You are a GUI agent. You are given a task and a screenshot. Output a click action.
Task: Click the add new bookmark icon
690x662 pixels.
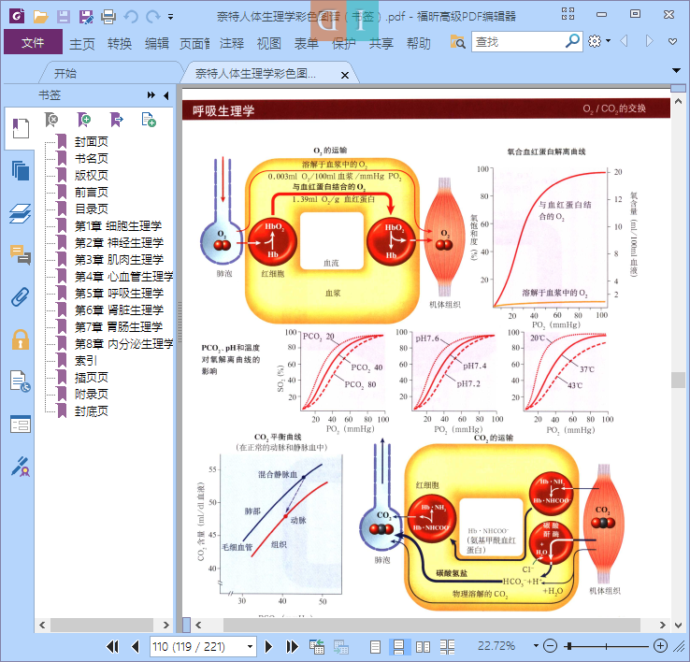(x=83, y=120)
